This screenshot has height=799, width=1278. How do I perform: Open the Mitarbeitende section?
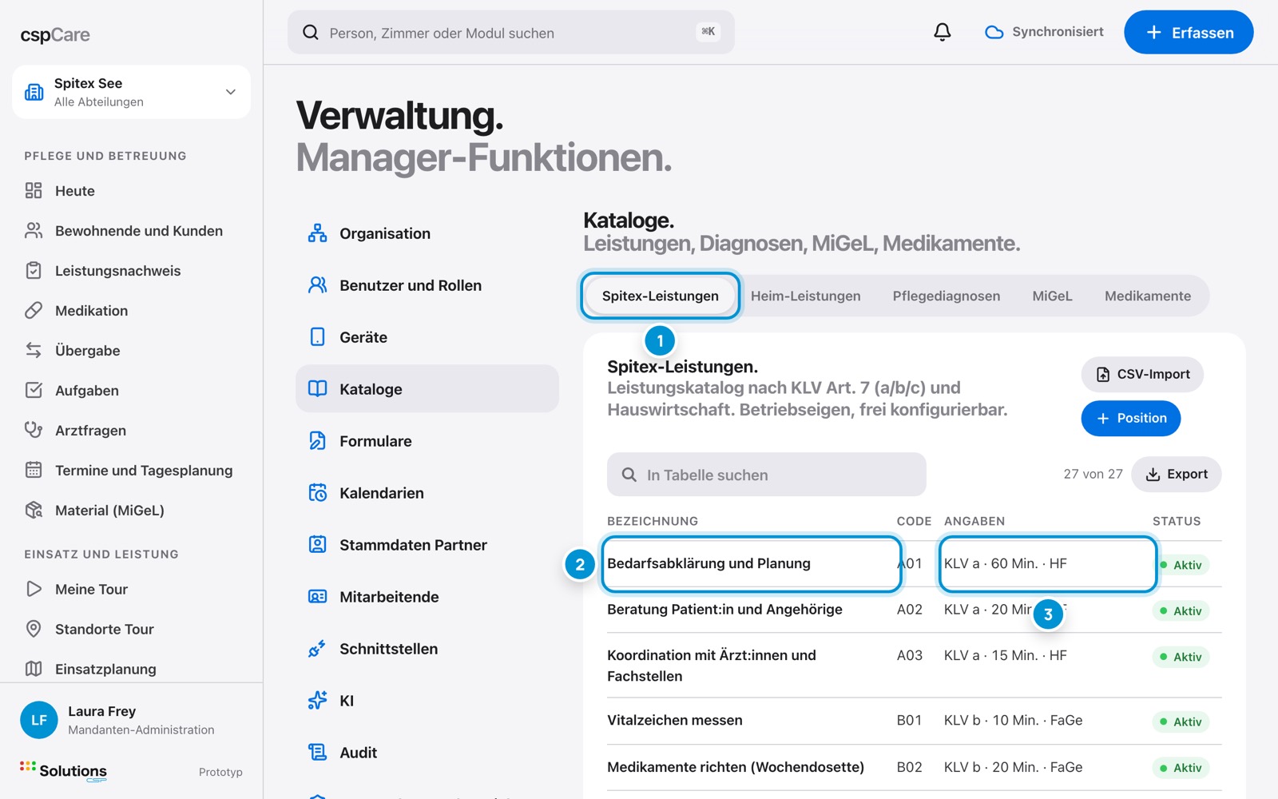point(427,597)
